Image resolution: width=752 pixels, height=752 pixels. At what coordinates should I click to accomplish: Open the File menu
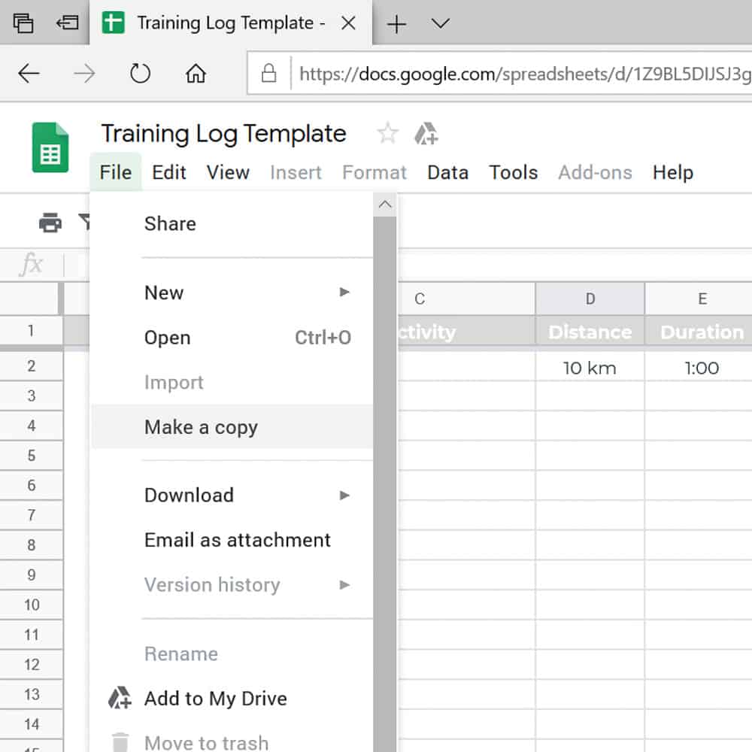pos(116,172)
